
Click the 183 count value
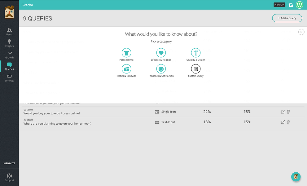tap(247, 112)
